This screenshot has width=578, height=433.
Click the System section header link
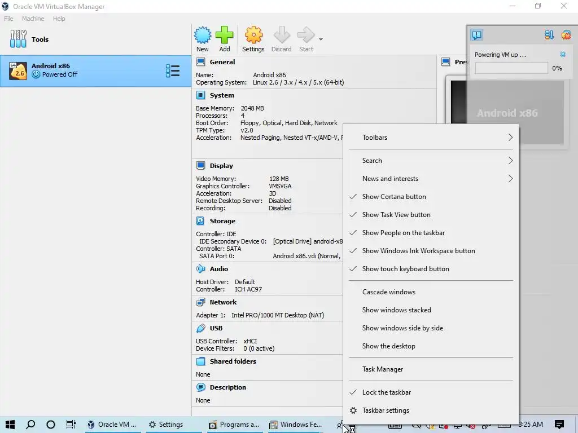pos(222,95)
